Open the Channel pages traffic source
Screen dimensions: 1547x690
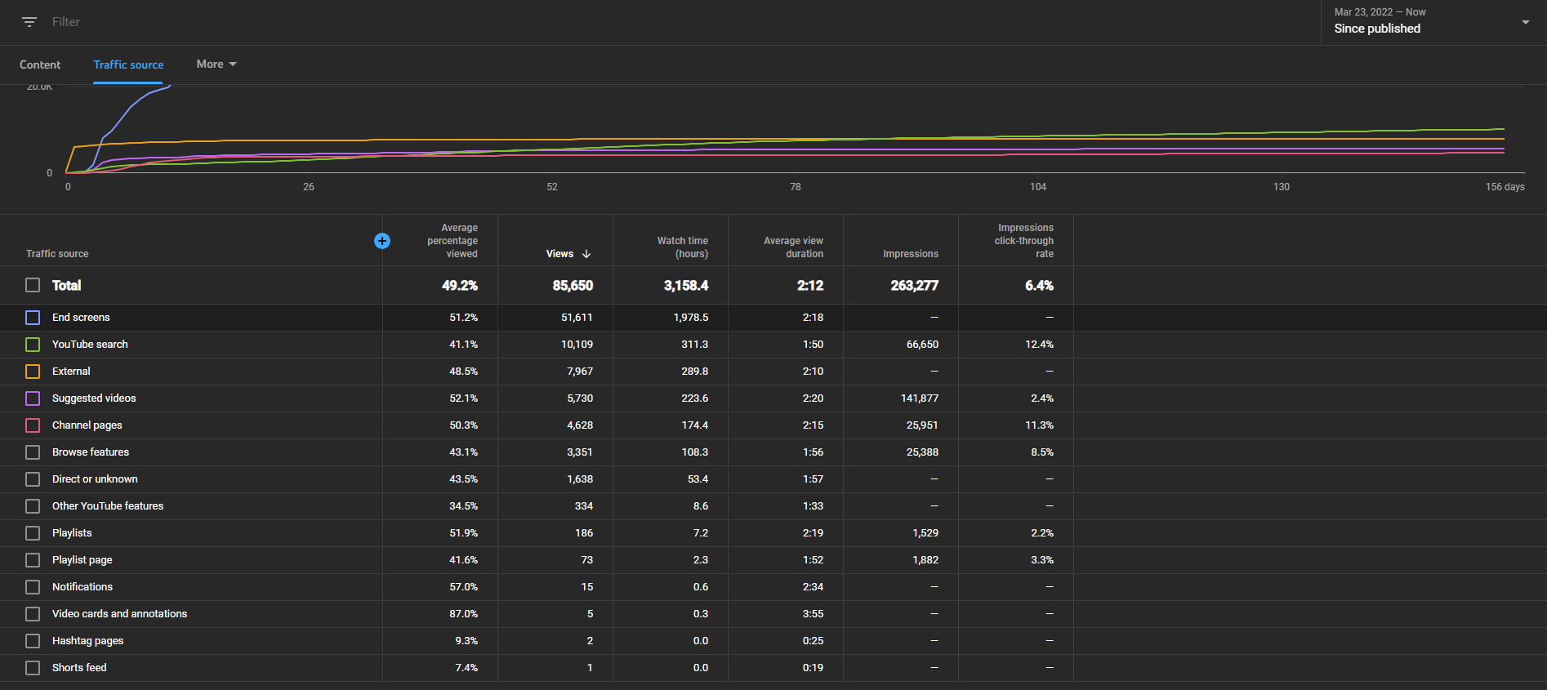coord(87,425)
